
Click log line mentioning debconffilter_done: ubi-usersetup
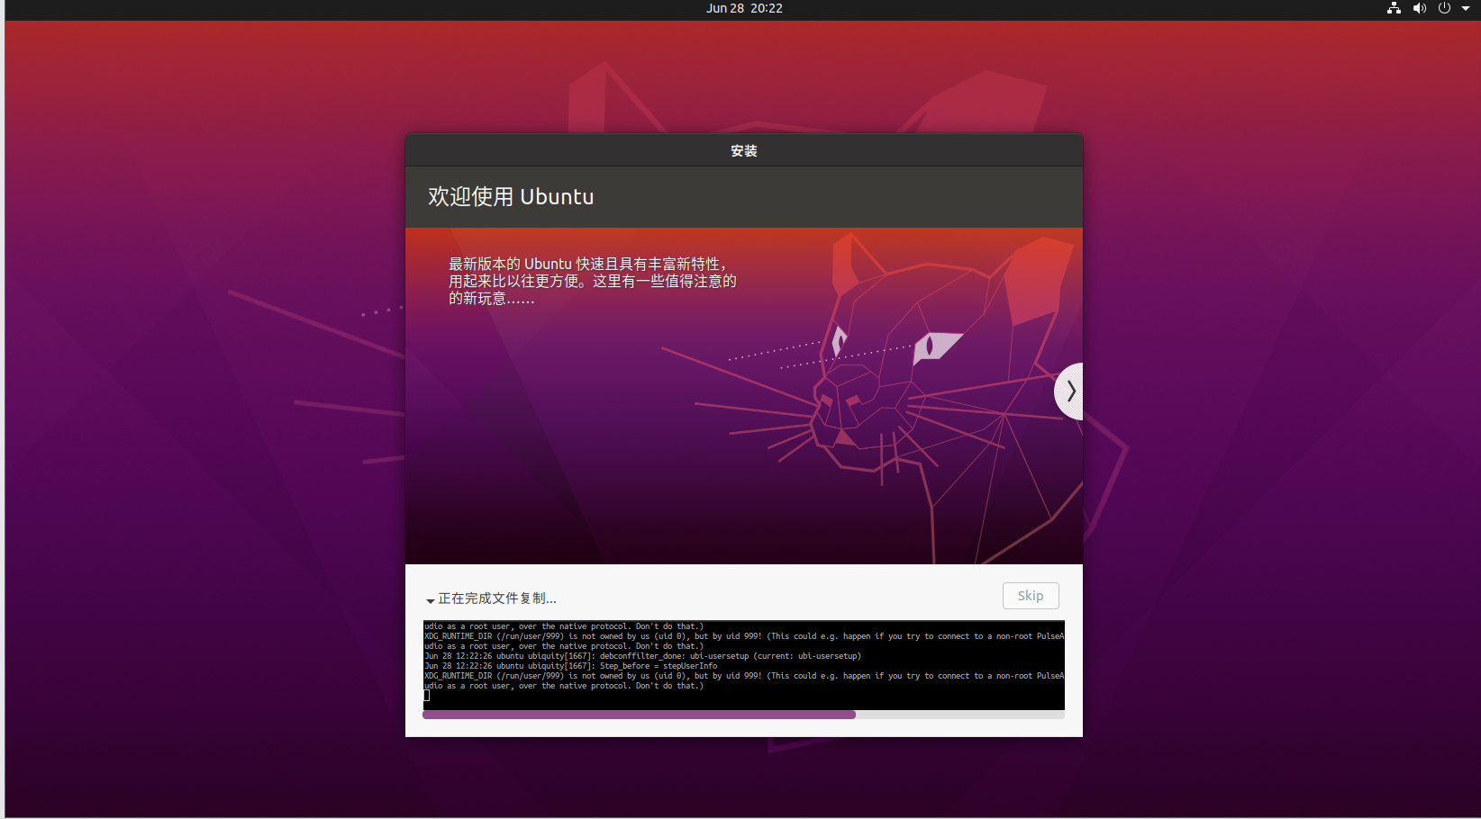642,656
